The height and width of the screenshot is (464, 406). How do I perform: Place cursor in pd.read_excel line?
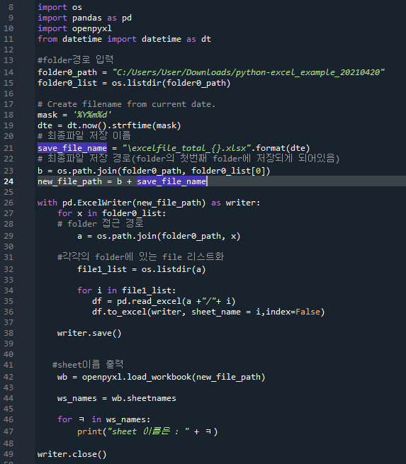[164, 301]
